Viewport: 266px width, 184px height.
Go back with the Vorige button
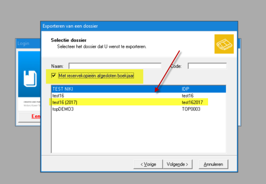coord(148,164)
